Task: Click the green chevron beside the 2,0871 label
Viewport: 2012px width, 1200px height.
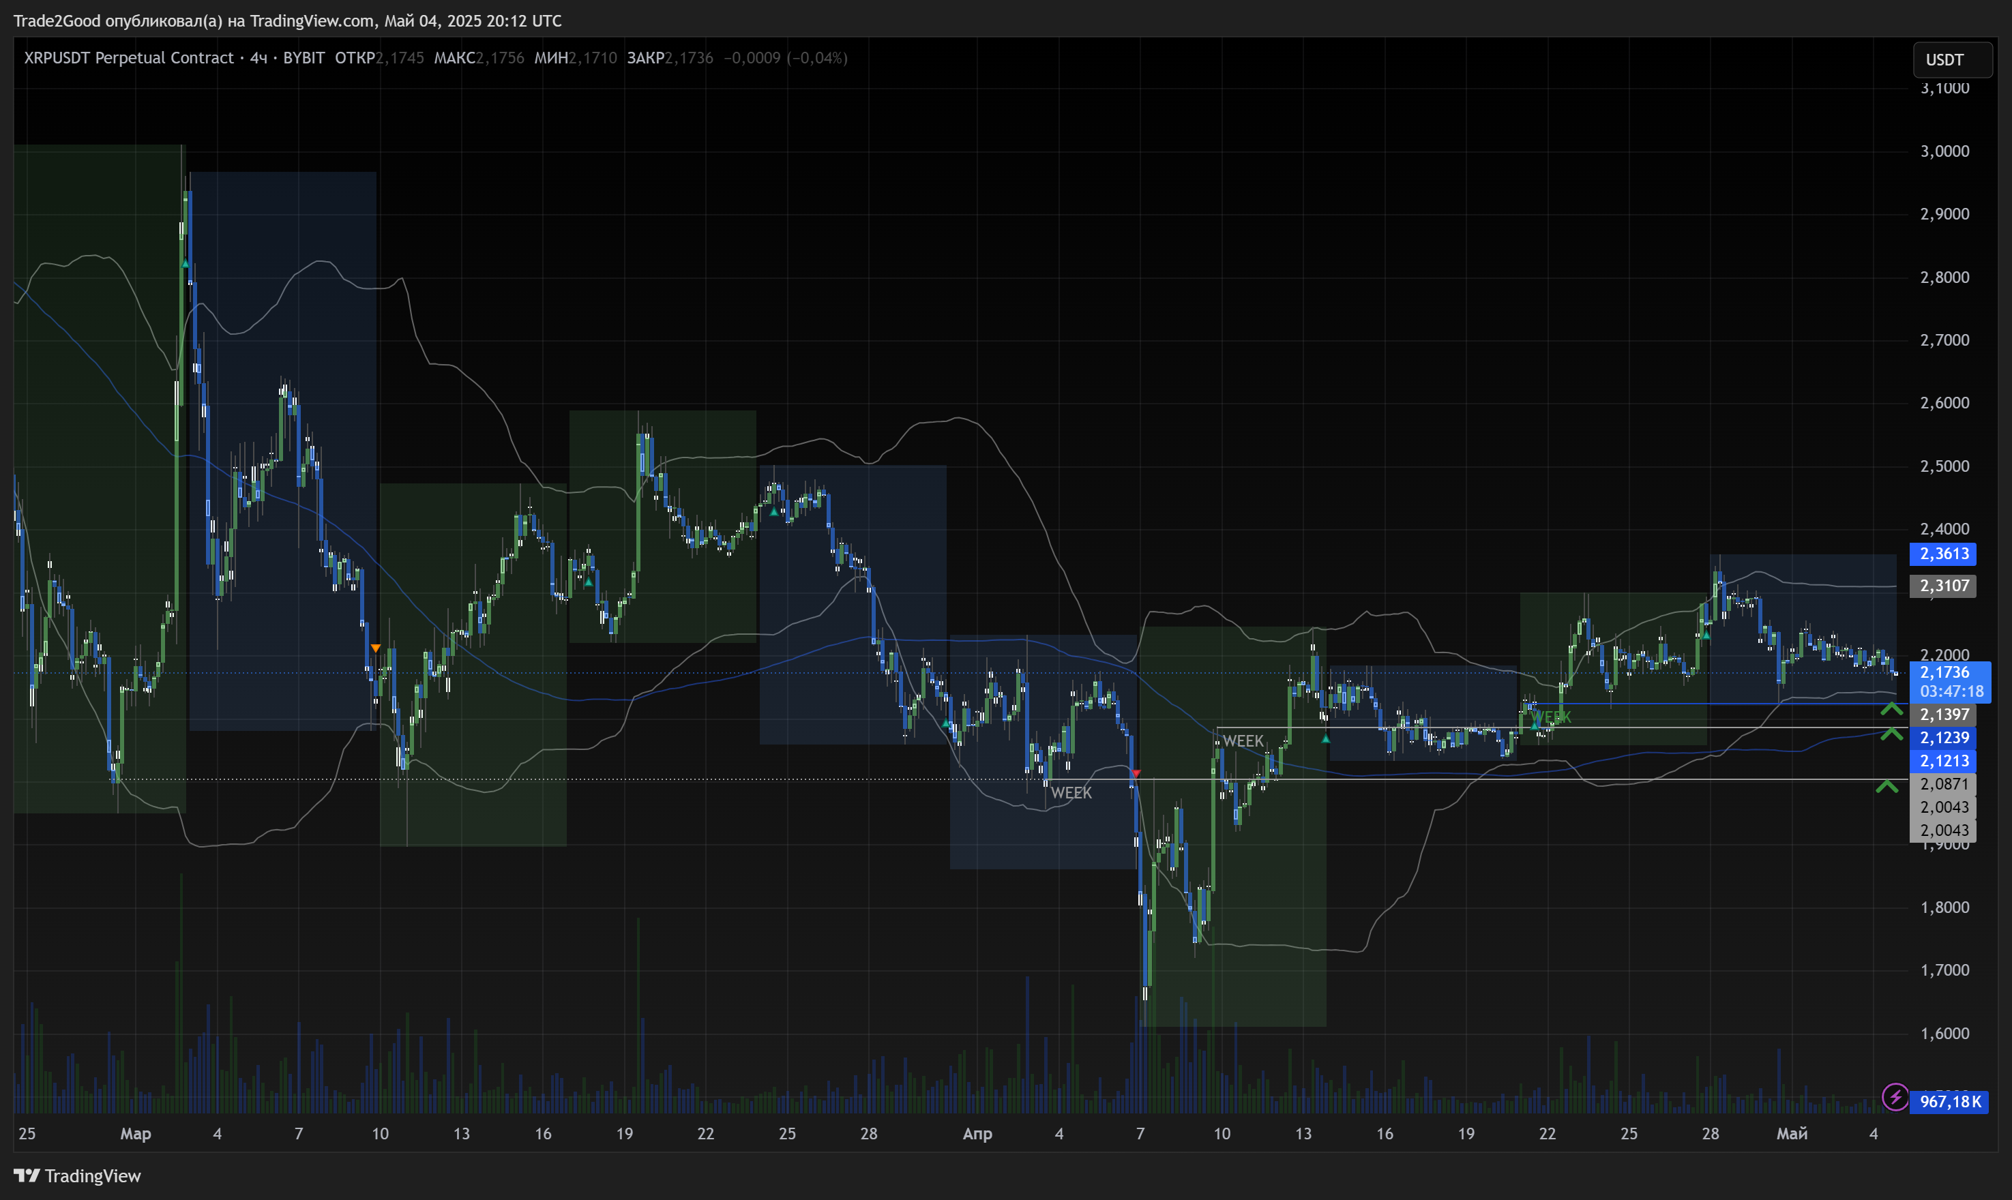Action: tap(1887, 786)
